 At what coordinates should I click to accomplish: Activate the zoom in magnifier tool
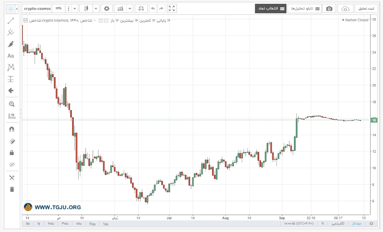click(12, 104)
